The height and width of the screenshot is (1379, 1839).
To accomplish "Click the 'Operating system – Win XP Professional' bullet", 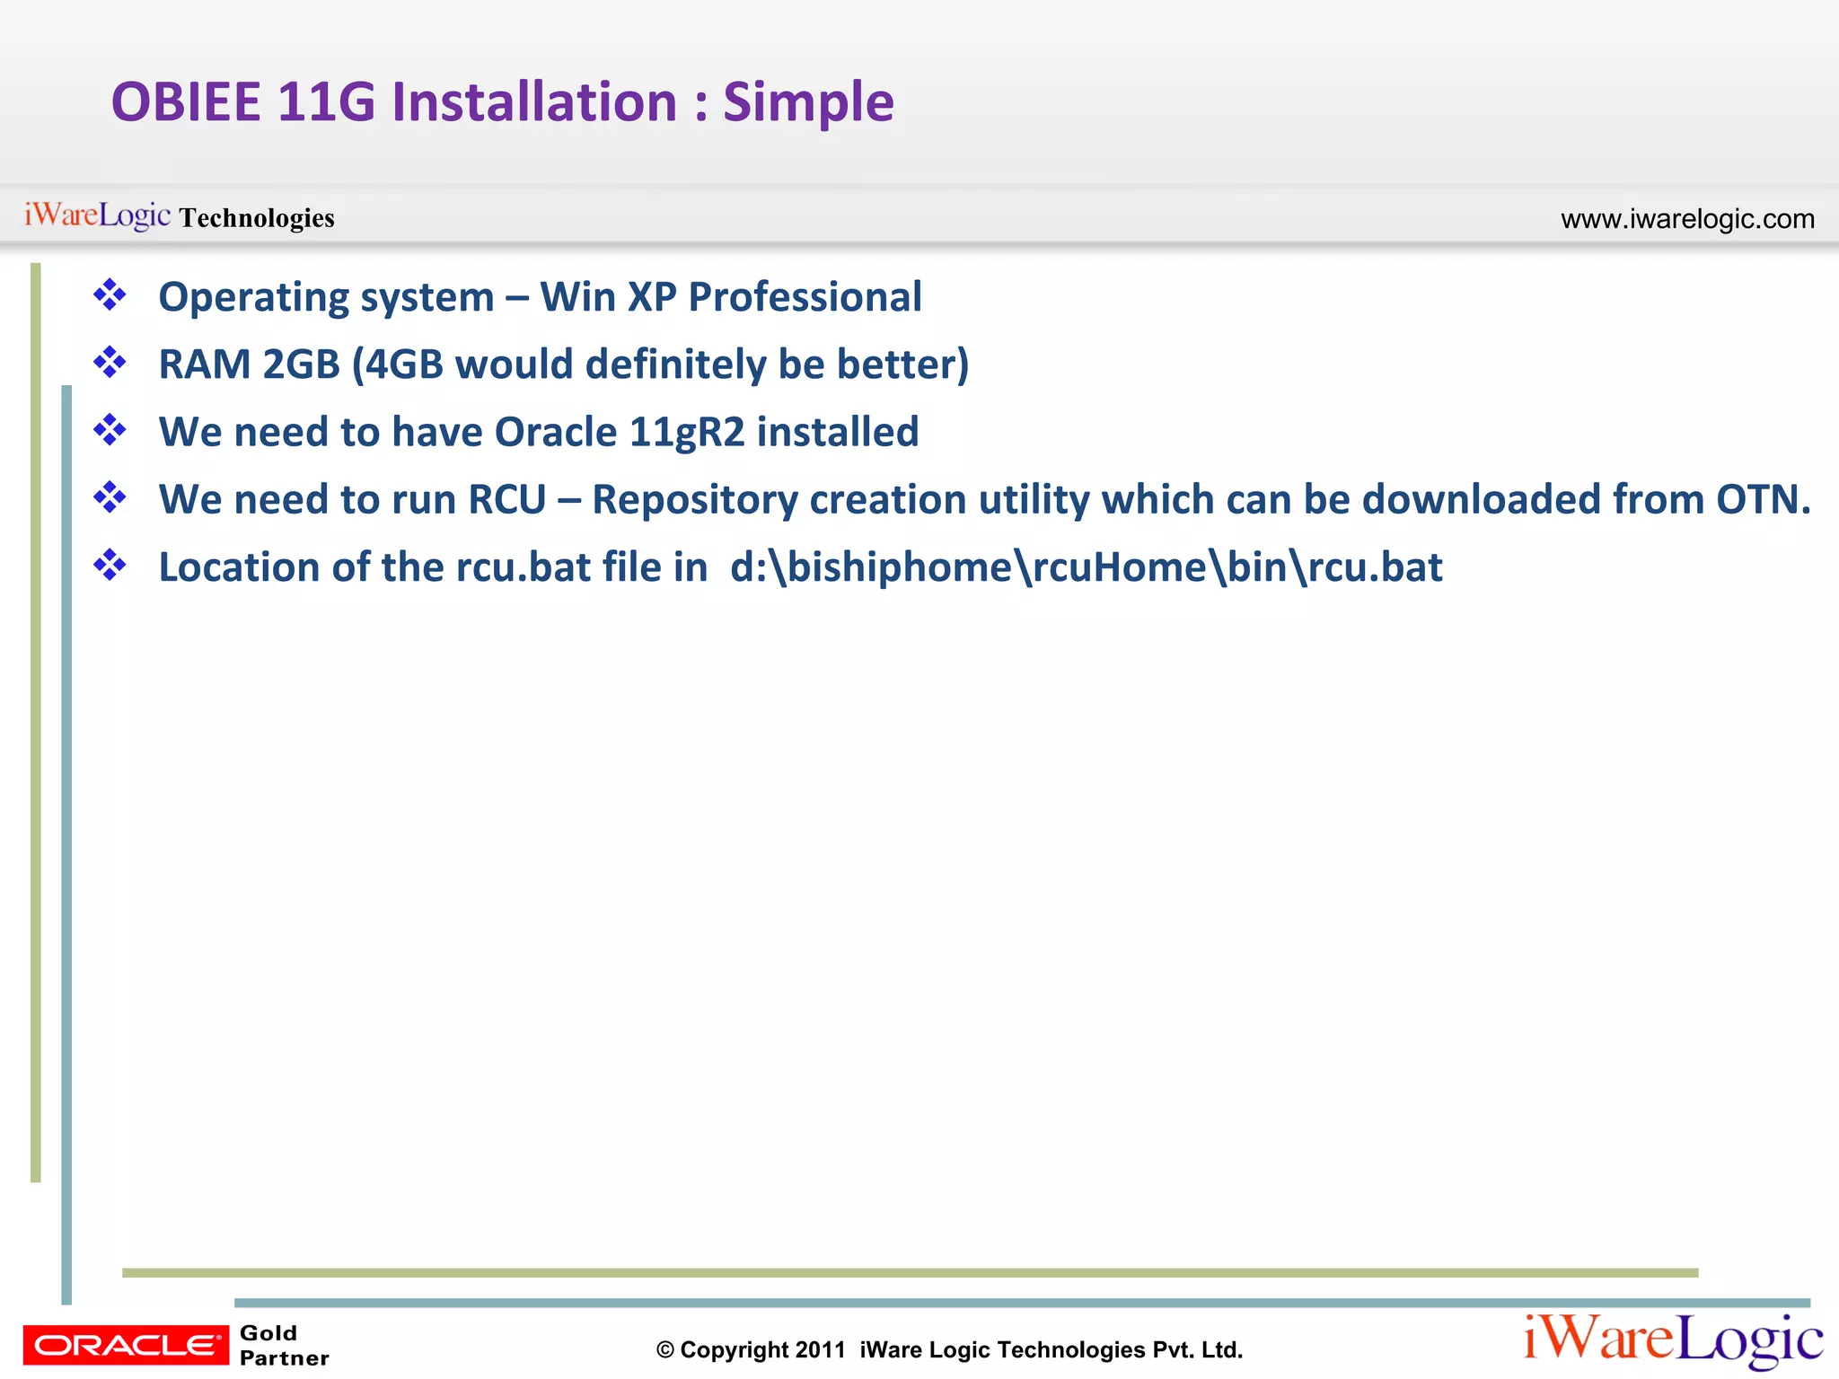I will click(540, 297).
